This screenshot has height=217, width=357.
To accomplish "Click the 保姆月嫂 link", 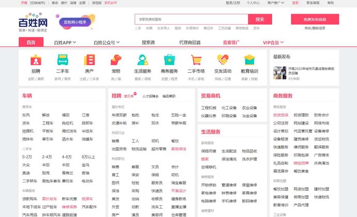I will (x=209, y=151).
